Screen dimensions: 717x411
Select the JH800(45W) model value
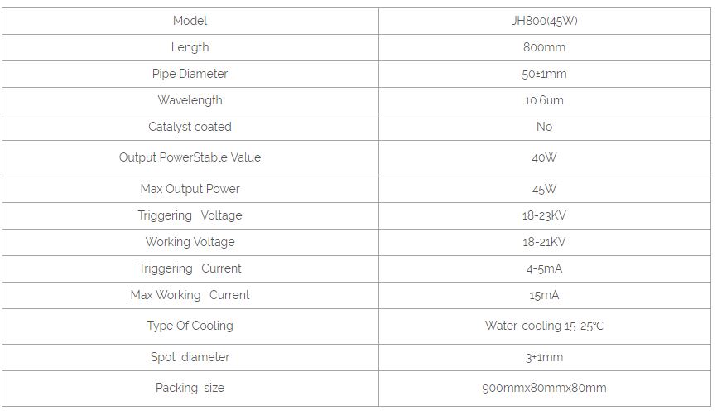544,21
